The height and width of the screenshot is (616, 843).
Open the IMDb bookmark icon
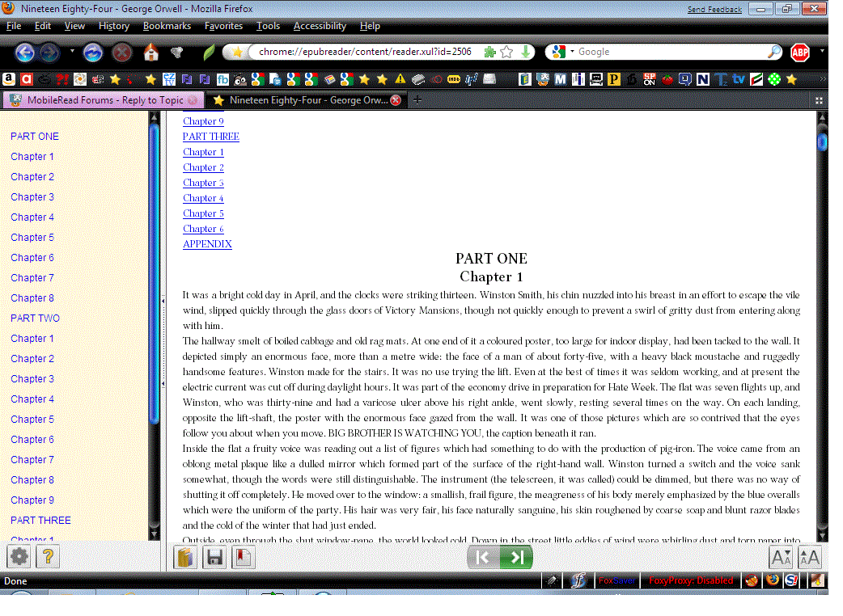pyautogui.click(x=454, y=79)
